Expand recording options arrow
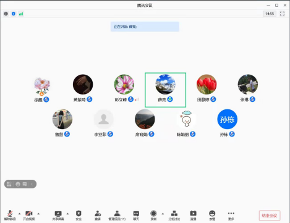 click(x=163, y=214)
